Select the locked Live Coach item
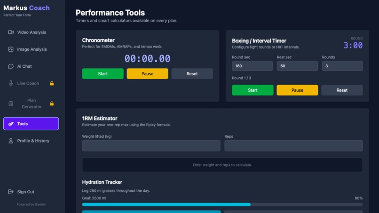This screenshot has height=213, width=379. 31,83
